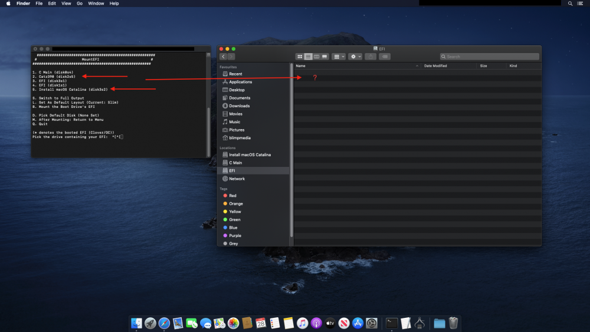Viewport: 590px width, 332px height.
Task: Select Desktop in Finder sidebar
Action: (254, 90)
